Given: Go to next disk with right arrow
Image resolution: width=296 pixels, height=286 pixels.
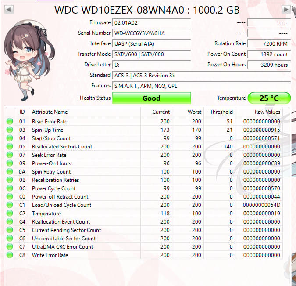Looking at the screenshot, I should point(286,9).
